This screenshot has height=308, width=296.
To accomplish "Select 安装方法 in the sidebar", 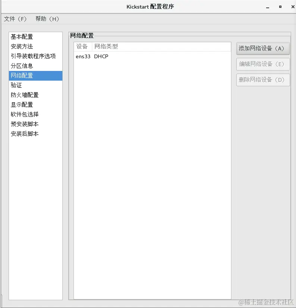I will click(x=35, y=47).
